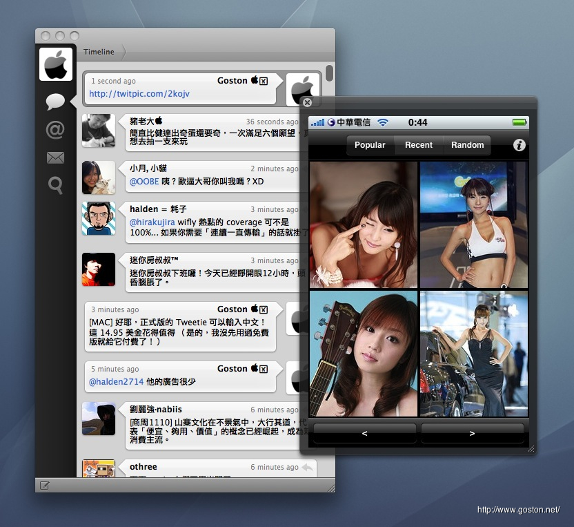
Task: Click the username "迷你房叔叔™"
Action: (154, 260)
